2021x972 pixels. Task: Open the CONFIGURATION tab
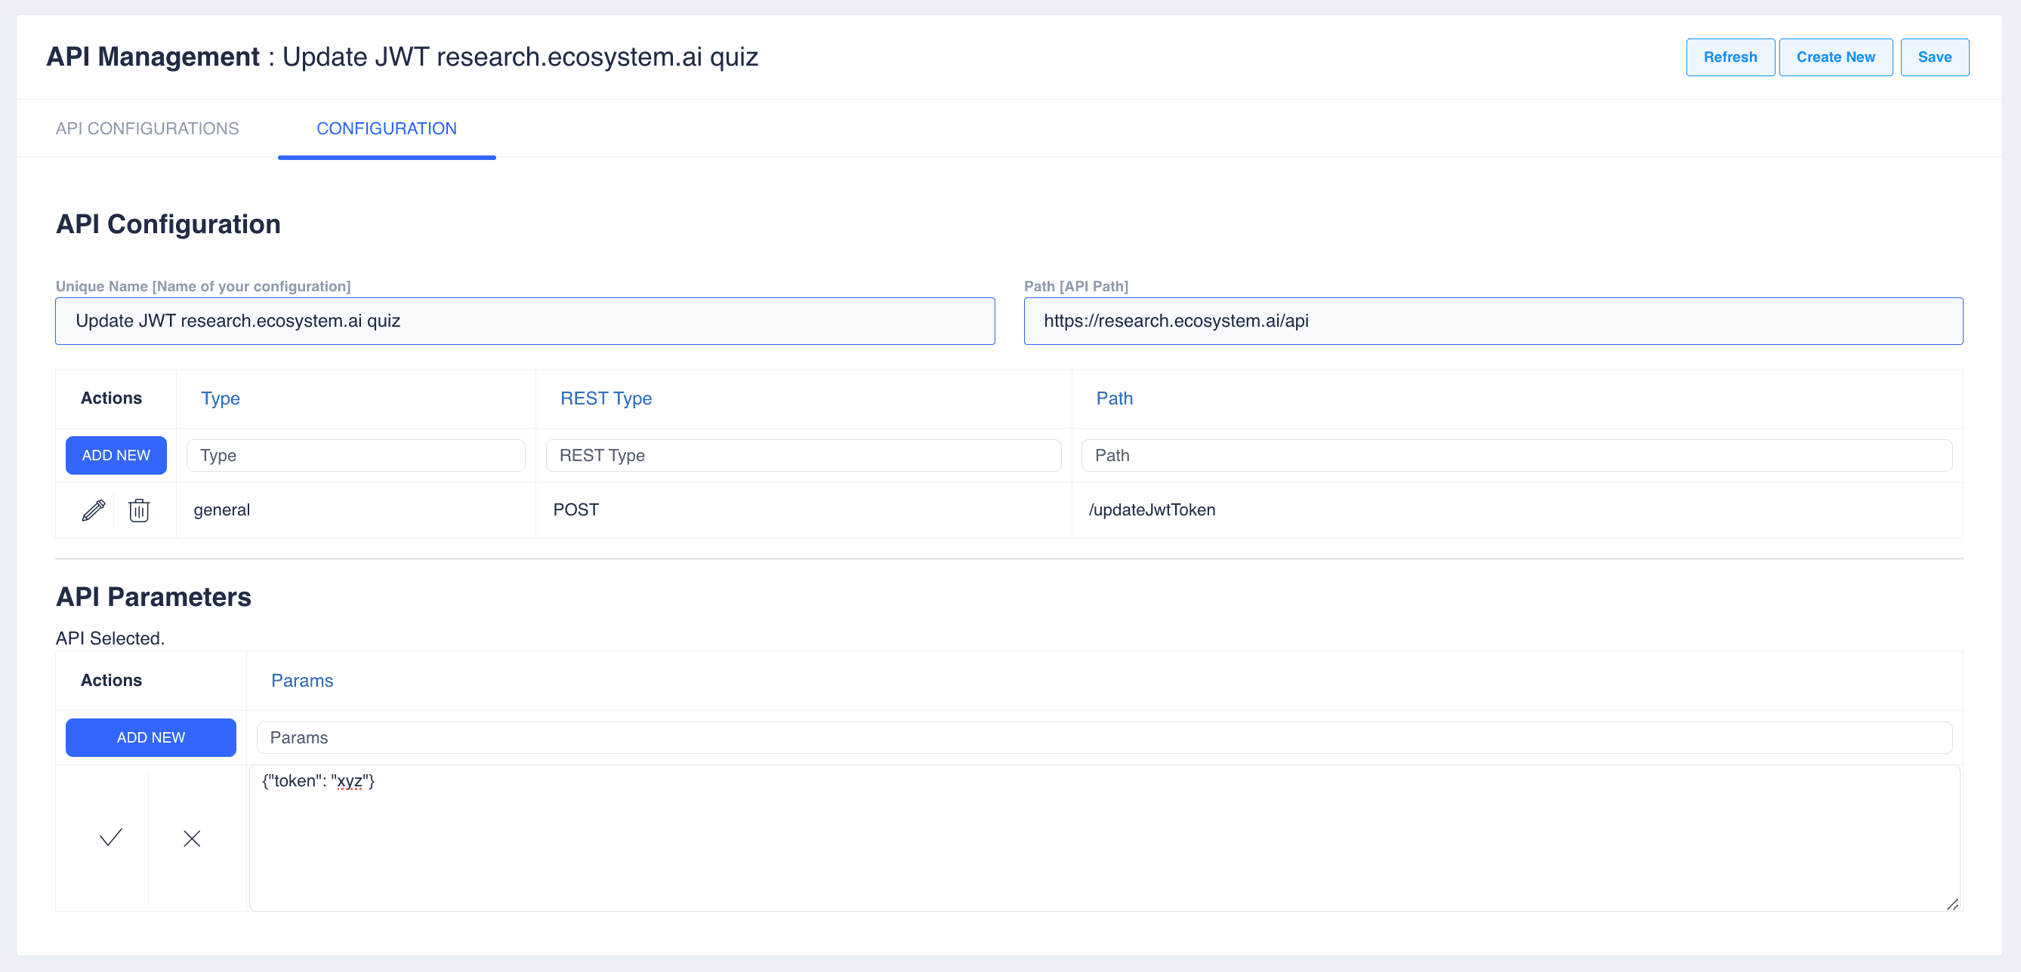(386, 128)
